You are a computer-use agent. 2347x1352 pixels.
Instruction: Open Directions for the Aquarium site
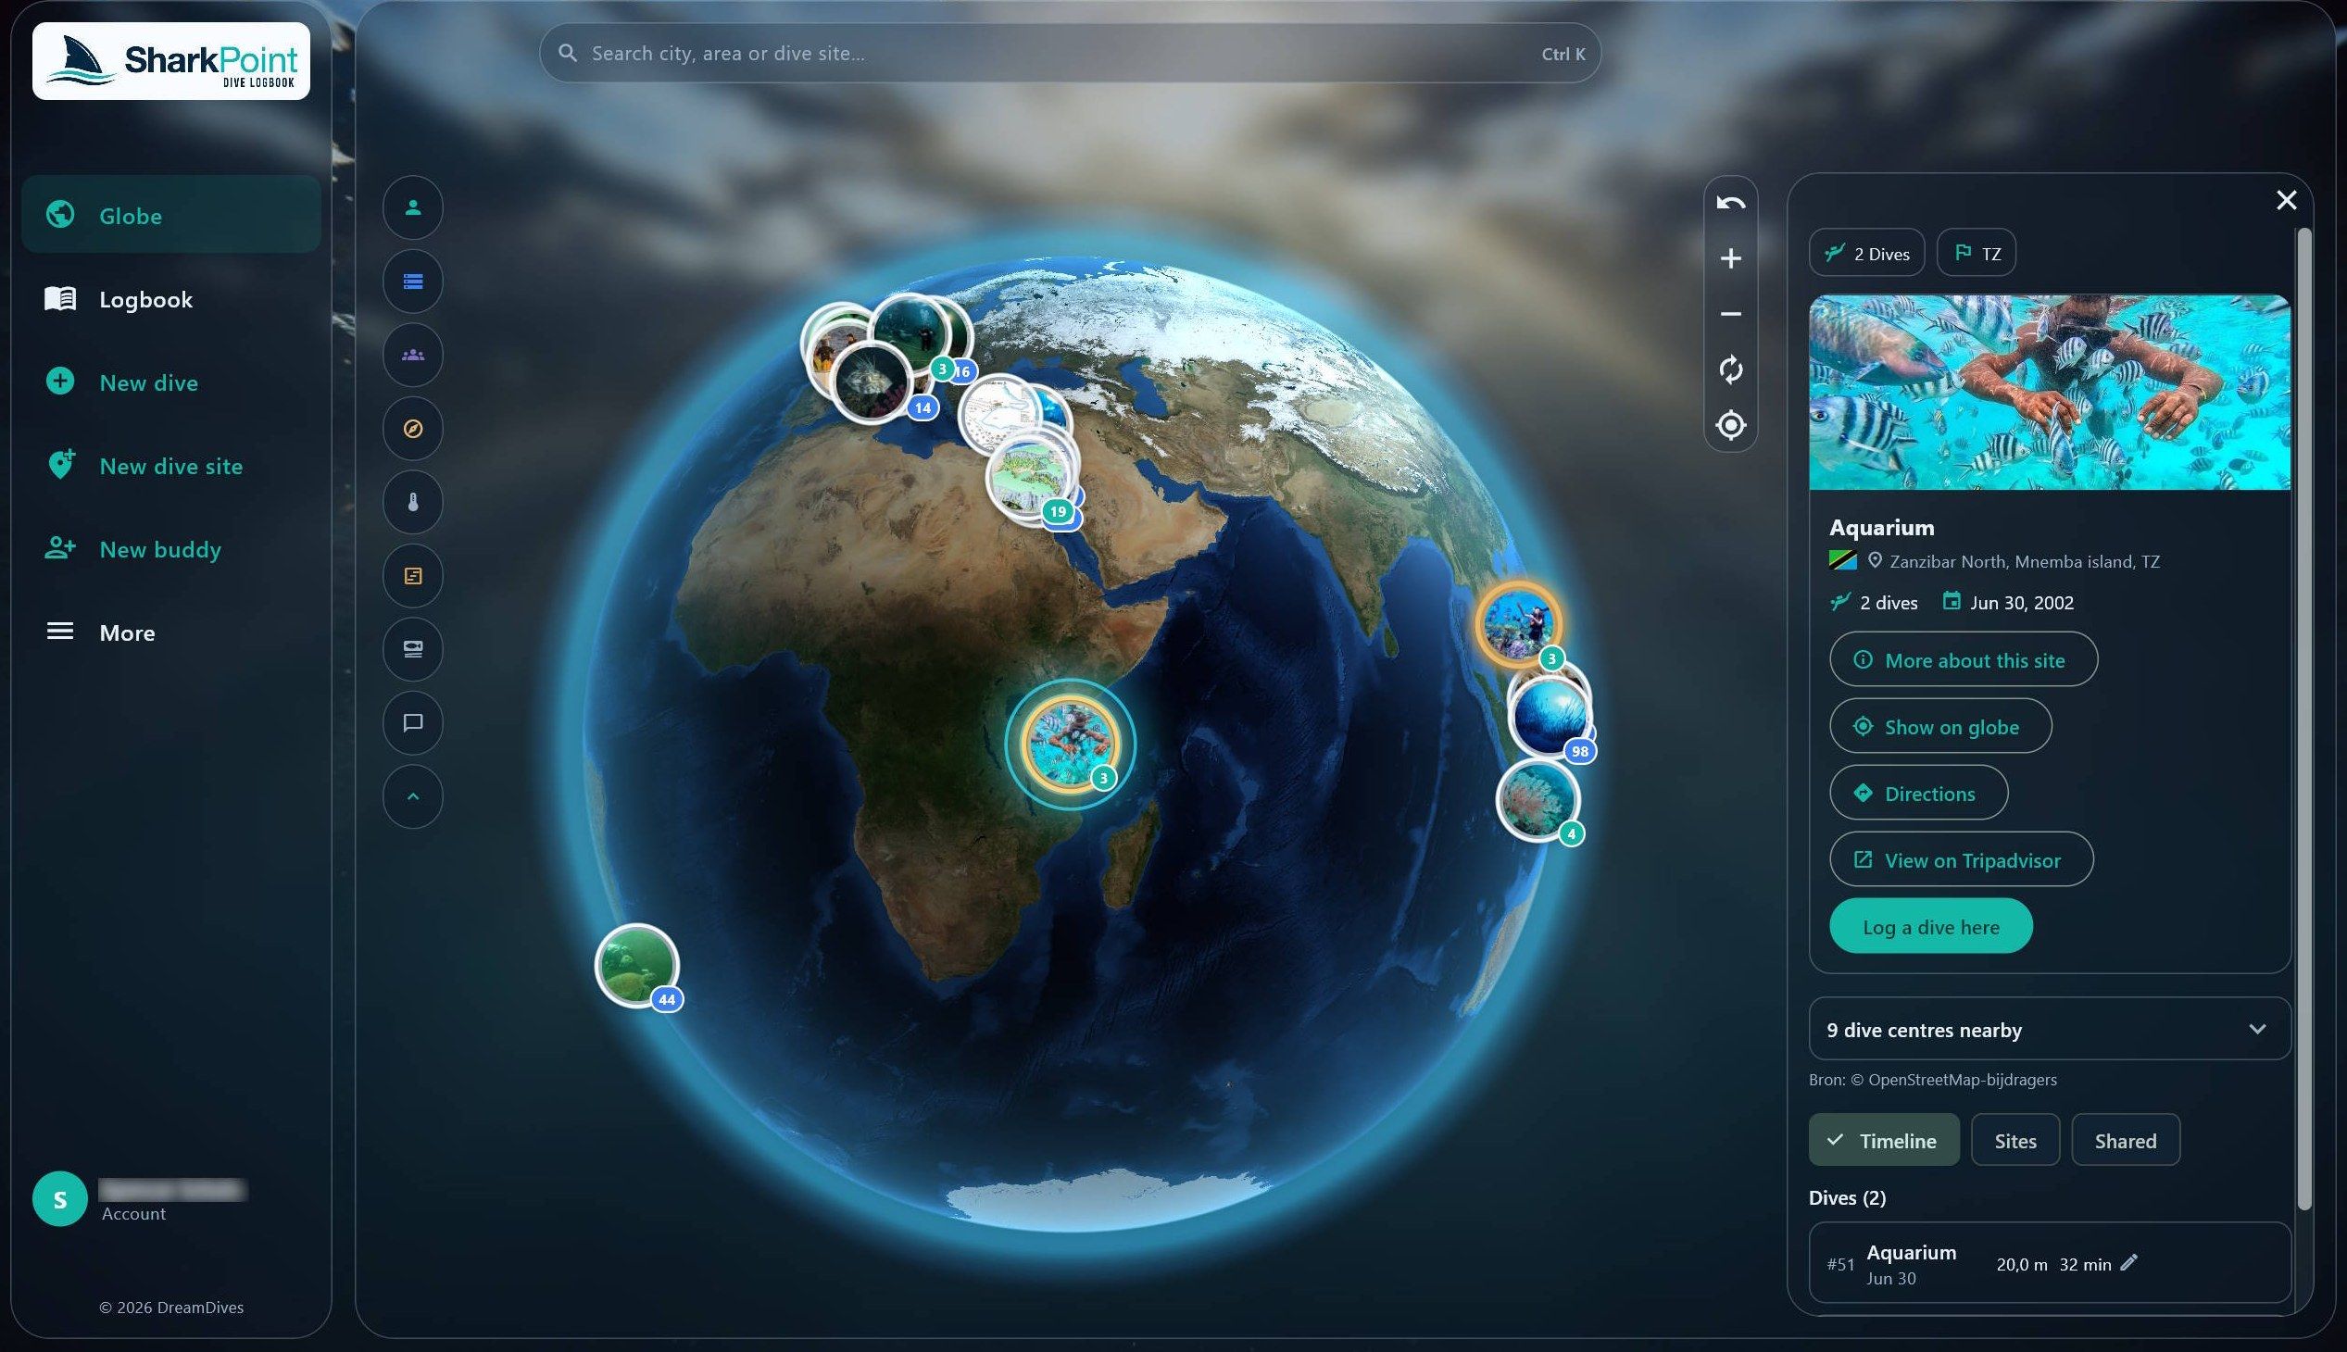click(x=1918, y=793)
